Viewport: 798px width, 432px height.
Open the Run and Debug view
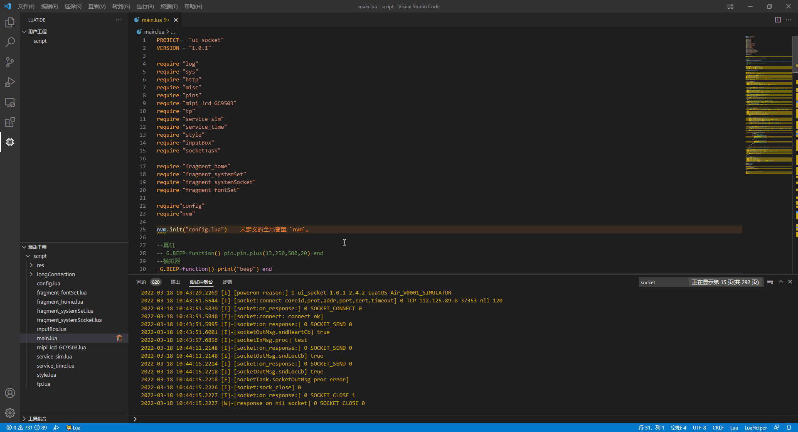point(10,82)
